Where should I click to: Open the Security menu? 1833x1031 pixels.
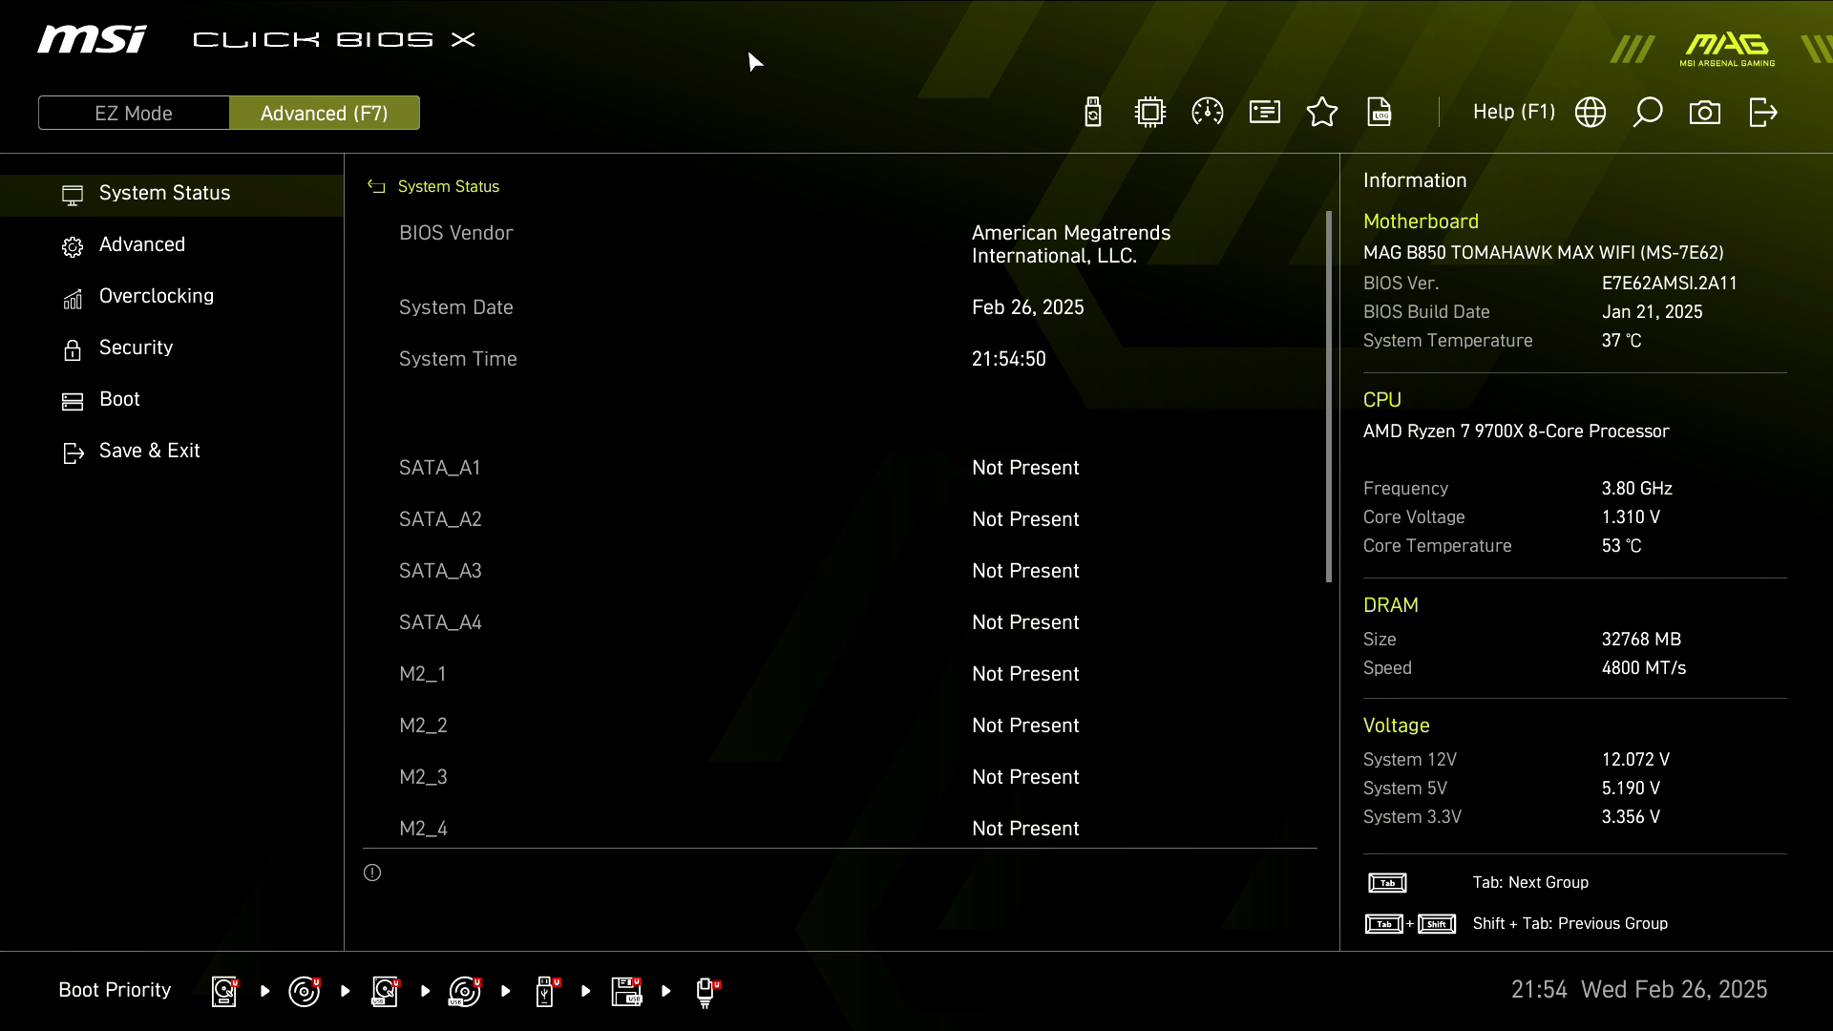(136, 347)
